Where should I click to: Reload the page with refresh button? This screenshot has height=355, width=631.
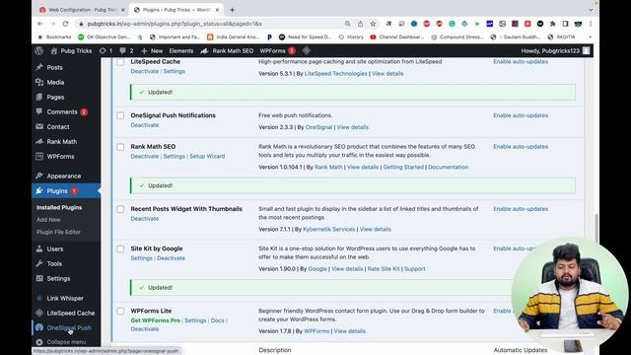pyautogui.click(x=66, y=24)
